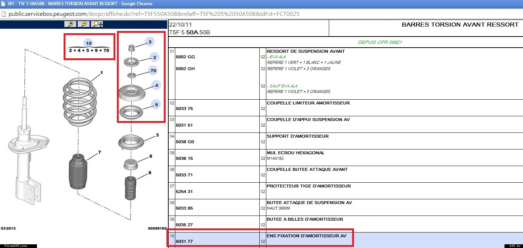Click the zoom out magnifier icon

tap(84, 24)
